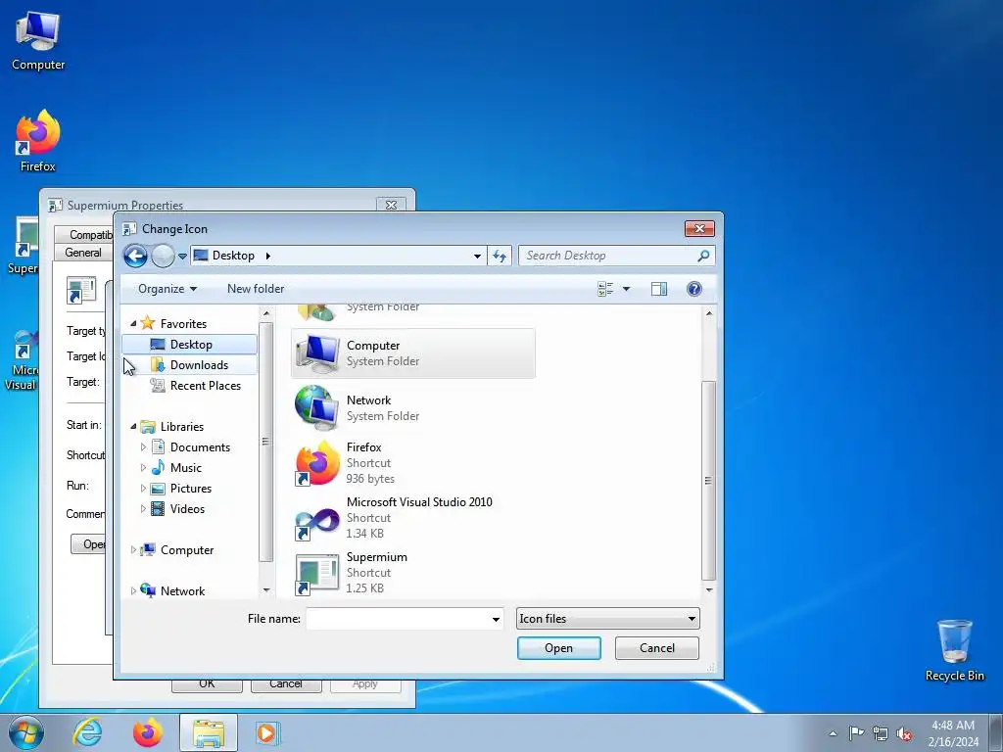Select the Computer system folder item

[x=412, y=353]
